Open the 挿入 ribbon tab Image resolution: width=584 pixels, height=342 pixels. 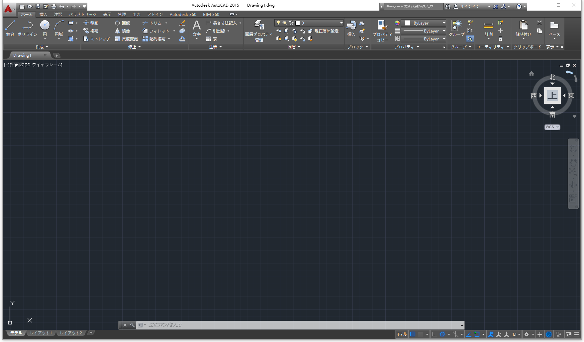point(44,14)
